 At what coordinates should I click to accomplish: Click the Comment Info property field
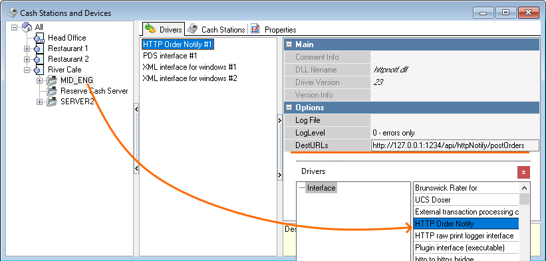click(x=455, y=57)
